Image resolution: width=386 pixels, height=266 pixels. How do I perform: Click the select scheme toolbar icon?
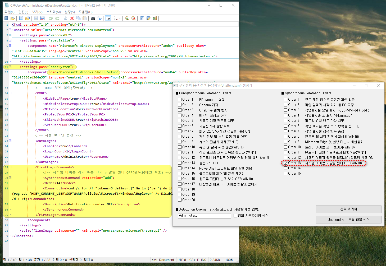click(x=142, y=18)
